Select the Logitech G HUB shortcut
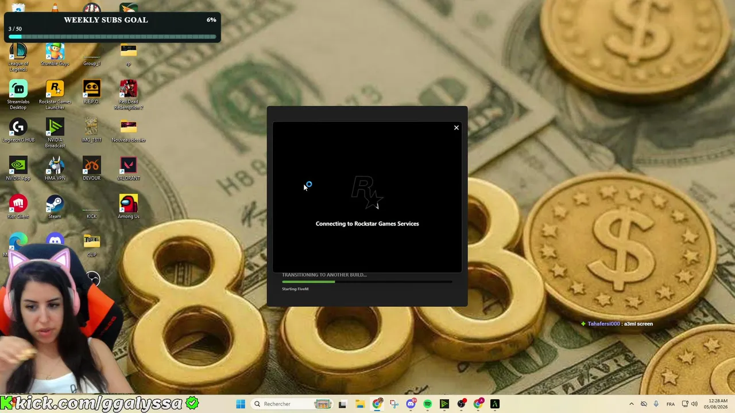 [x=18, y=131]
